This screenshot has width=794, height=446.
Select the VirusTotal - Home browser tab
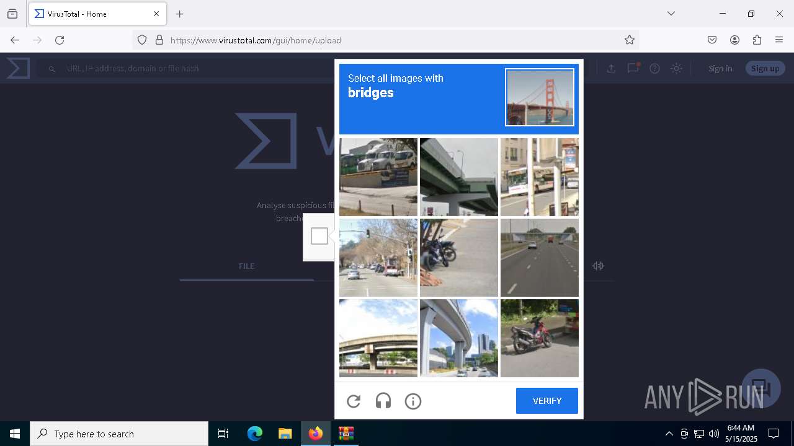pos(97,14)
